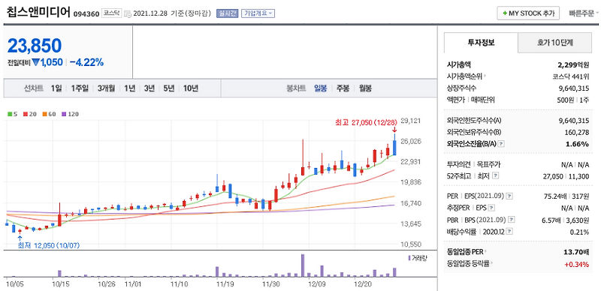Viewport: 601px width, 291px height.
Task: Toggle the 실시간 real-time button
Action: [x=228, y=13]
